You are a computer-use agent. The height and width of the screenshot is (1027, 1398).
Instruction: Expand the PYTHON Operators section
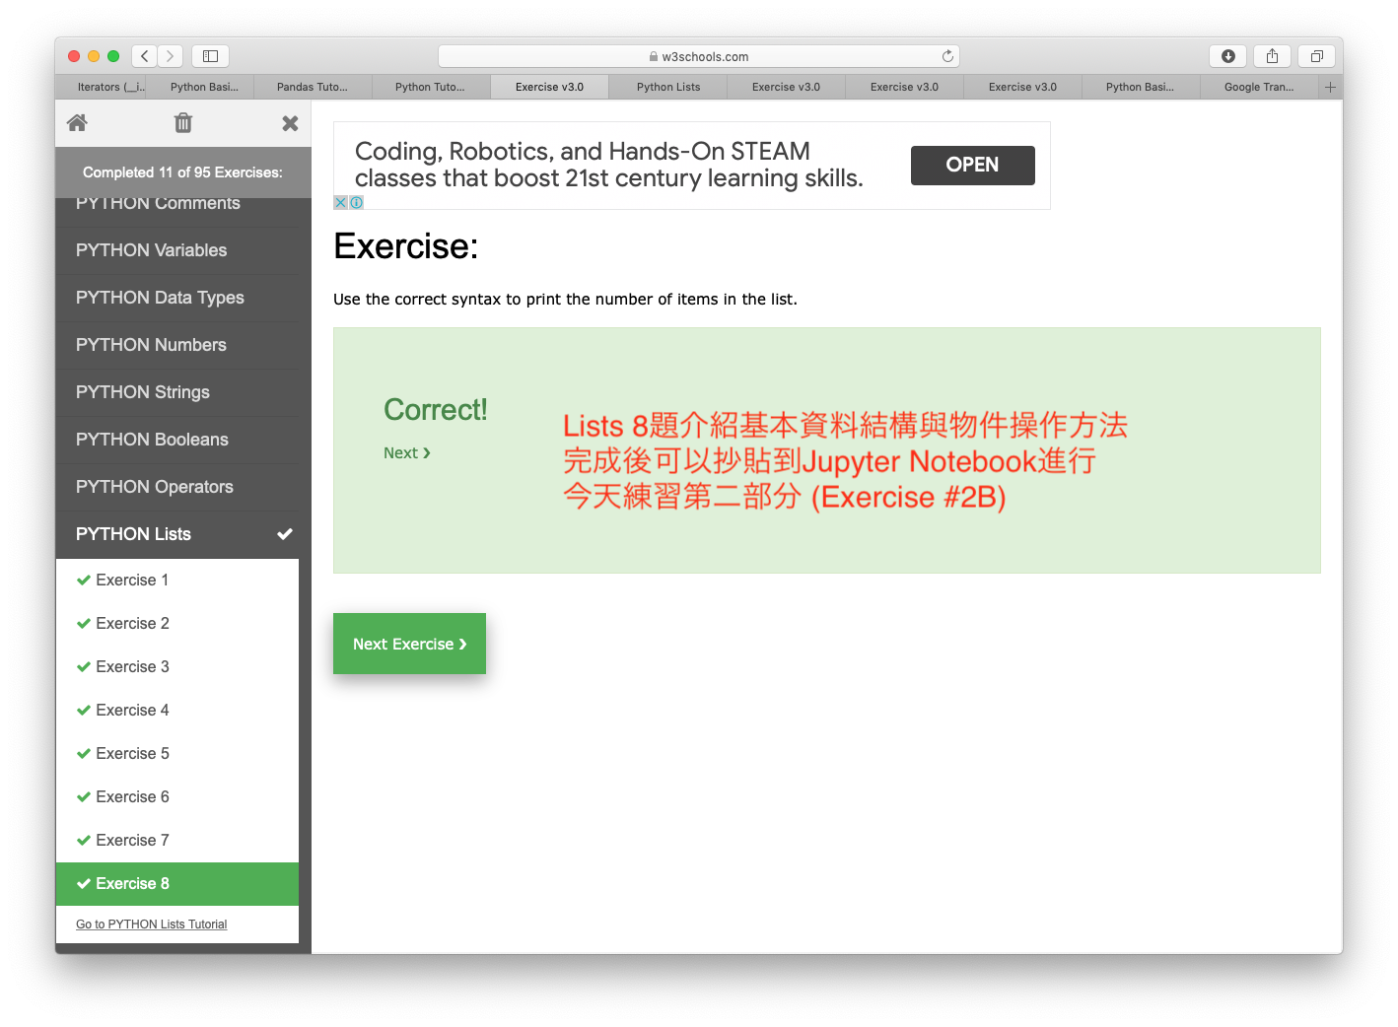(x=155, y=487)
